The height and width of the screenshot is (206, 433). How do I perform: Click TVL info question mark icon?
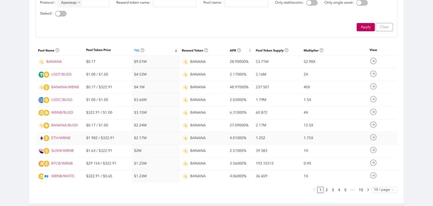(142, 50)
